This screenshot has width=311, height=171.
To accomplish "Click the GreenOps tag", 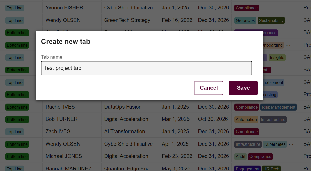I will (245, 21).
